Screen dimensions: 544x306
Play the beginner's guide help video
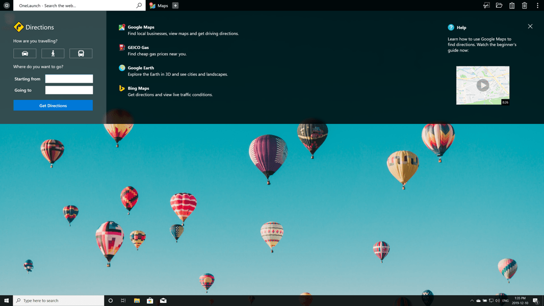pyautogui.click(x=482, y=85)
